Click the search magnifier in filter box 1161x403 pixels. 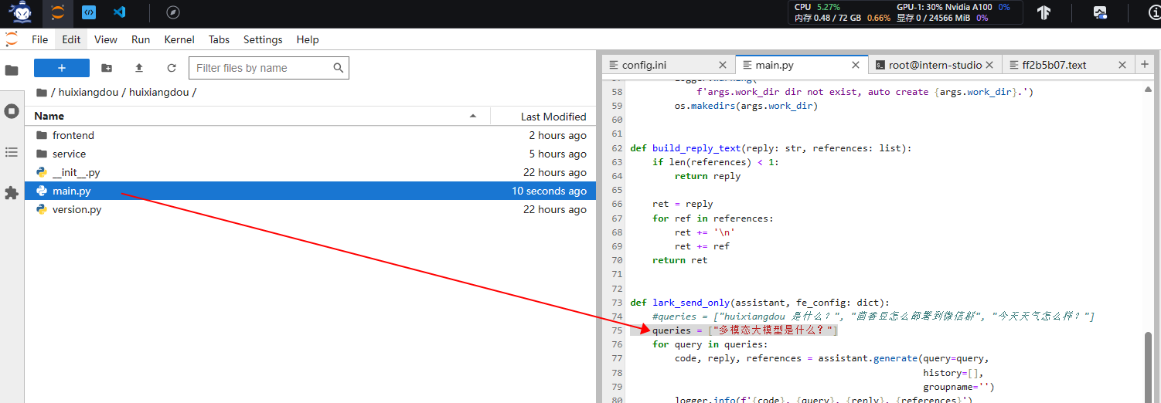tap(338, 68)
